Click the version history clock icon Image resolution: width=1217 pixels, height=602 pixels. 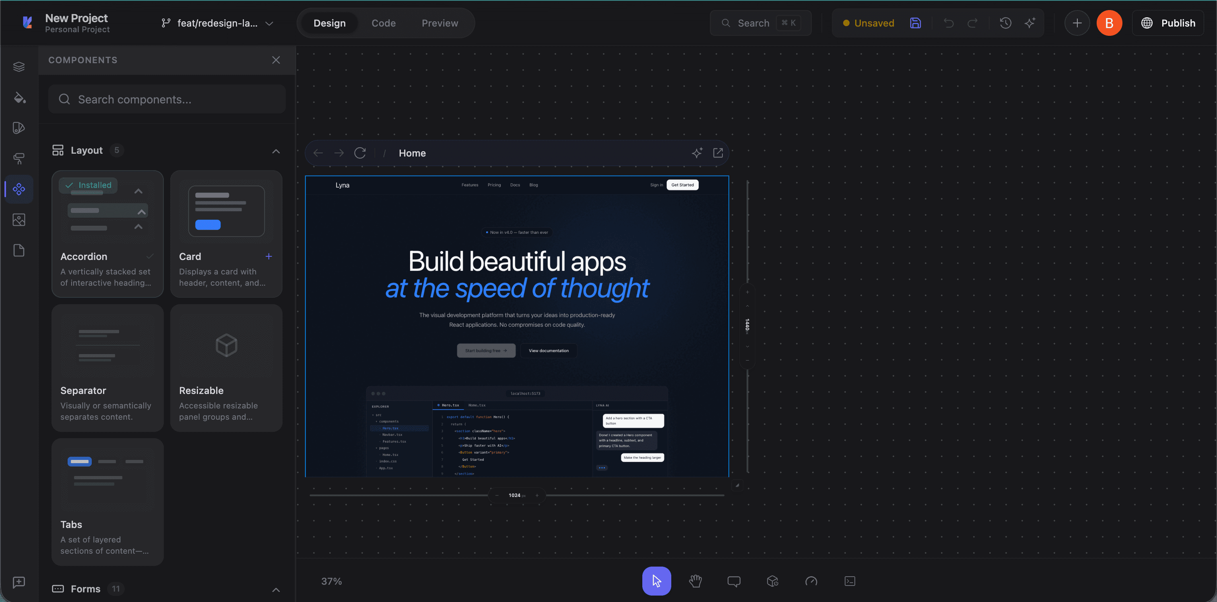[1005, 23]
